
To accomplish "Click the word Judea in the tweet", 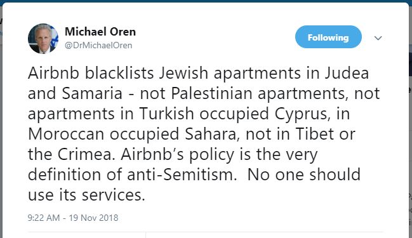I will (x=347, y=73).
